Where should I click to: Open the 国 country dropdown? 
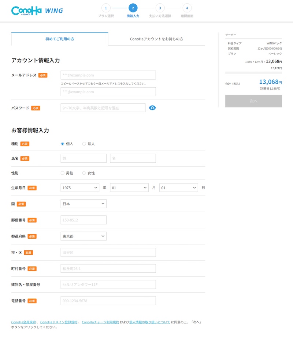coord(84,204)
